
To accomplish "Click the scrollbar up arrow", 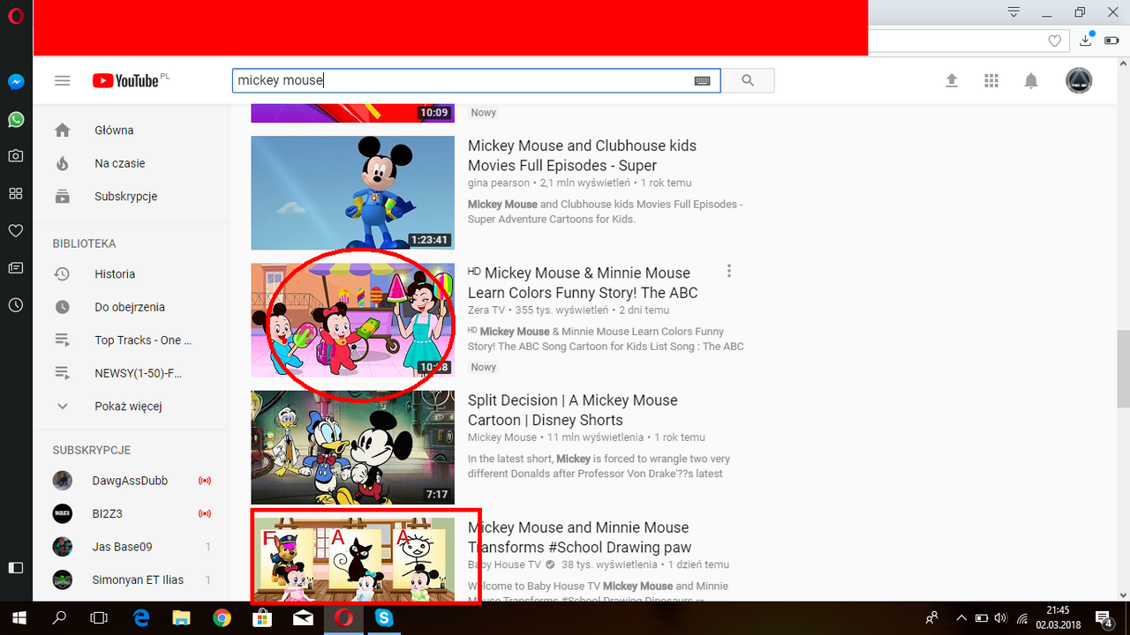I will (x=1122, y=63).
